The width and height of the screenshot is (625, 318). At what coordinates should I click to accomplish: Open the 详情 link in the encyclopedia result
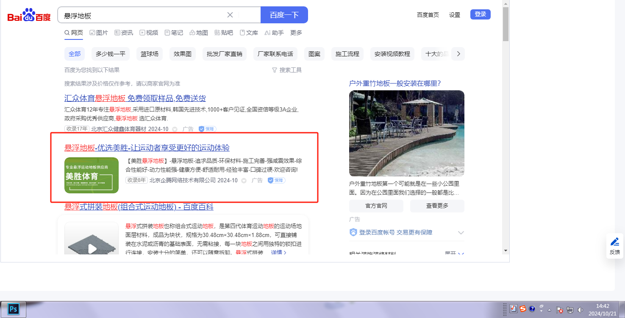click(279, 252)
